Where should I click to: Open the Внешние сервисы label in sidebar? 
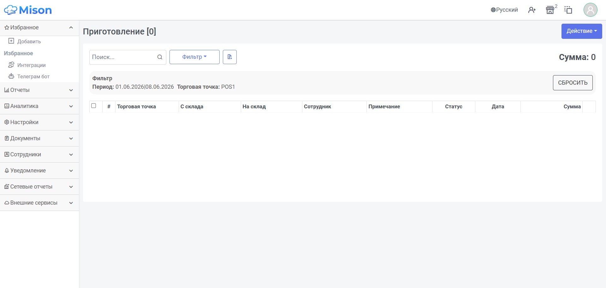coord(34,203)
